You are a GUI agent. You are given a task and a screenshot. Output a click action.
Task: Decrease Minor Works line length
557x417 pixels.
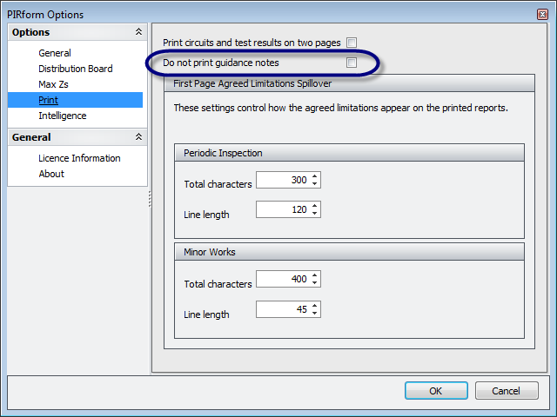point(315,313)
